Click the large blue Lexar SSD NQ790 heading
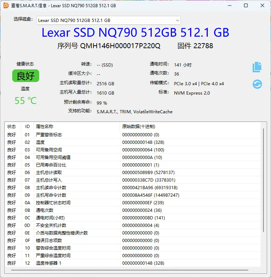The height and width of the screenshot is (278, 271). point(135,32)
